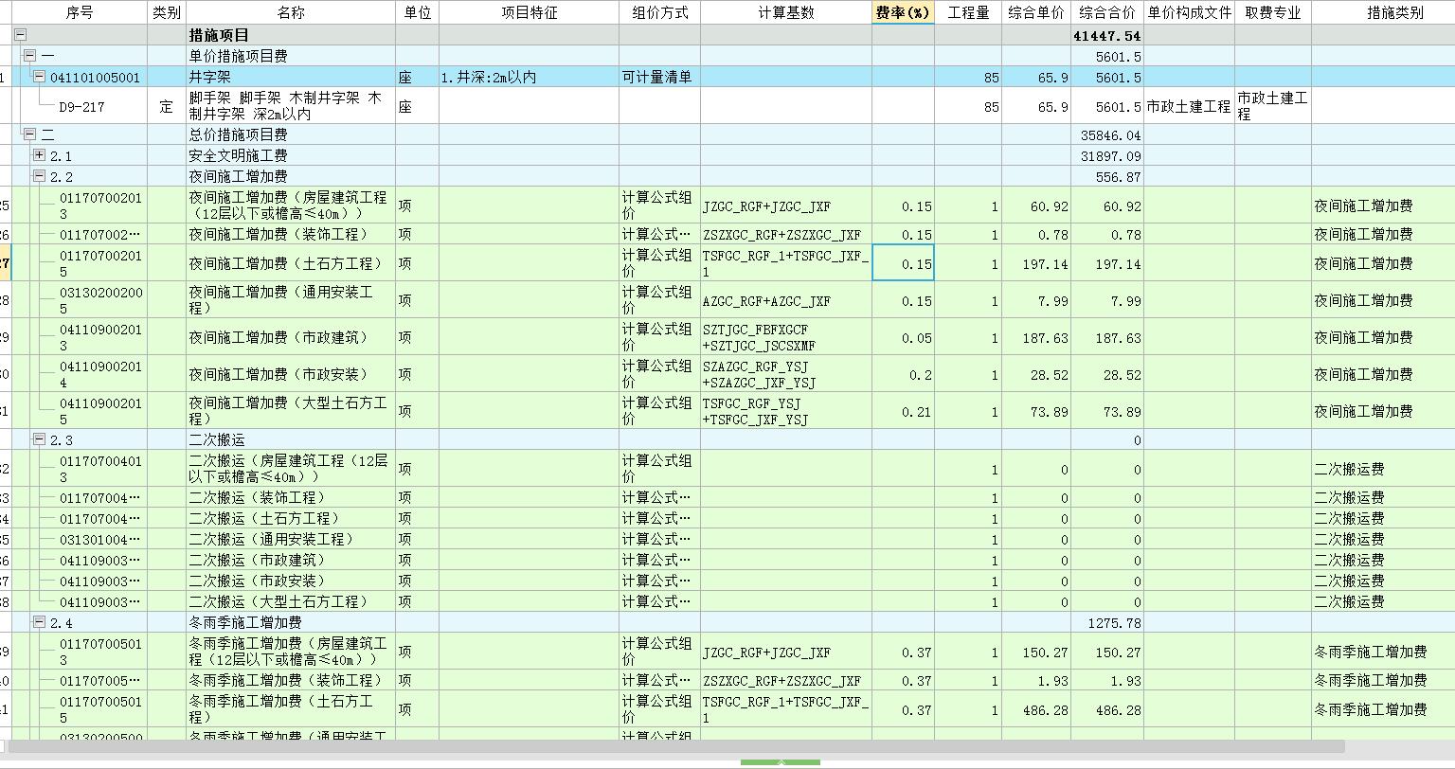
Task: Click the 35846.04 总价措施 subtotal
Action: coord(1107,134)
